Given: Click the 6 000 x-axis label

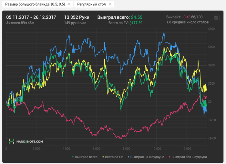Looking at the screenshot, I should pos(97,149).
